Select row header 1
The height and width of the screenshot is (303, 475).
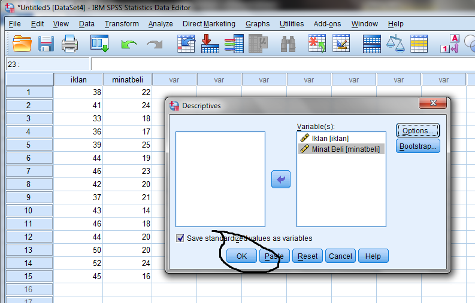pos(29,92)
